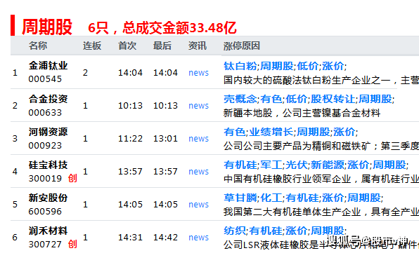
Task: Open the news link for 硅宝科技
Action: click(x=198, y=172)
